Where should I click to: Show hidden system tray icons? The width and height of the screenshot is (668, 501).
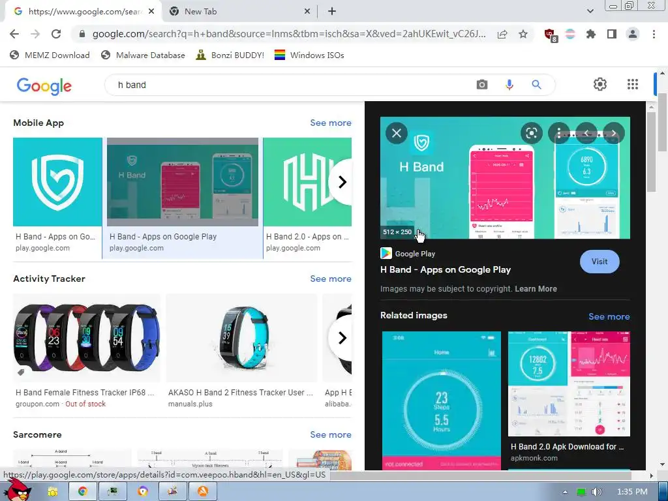[565, 492]
